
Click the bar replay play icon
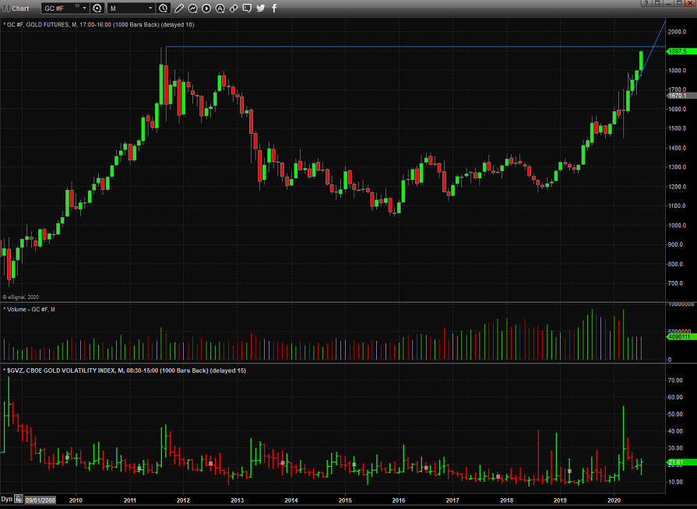(x=206, y=8)
